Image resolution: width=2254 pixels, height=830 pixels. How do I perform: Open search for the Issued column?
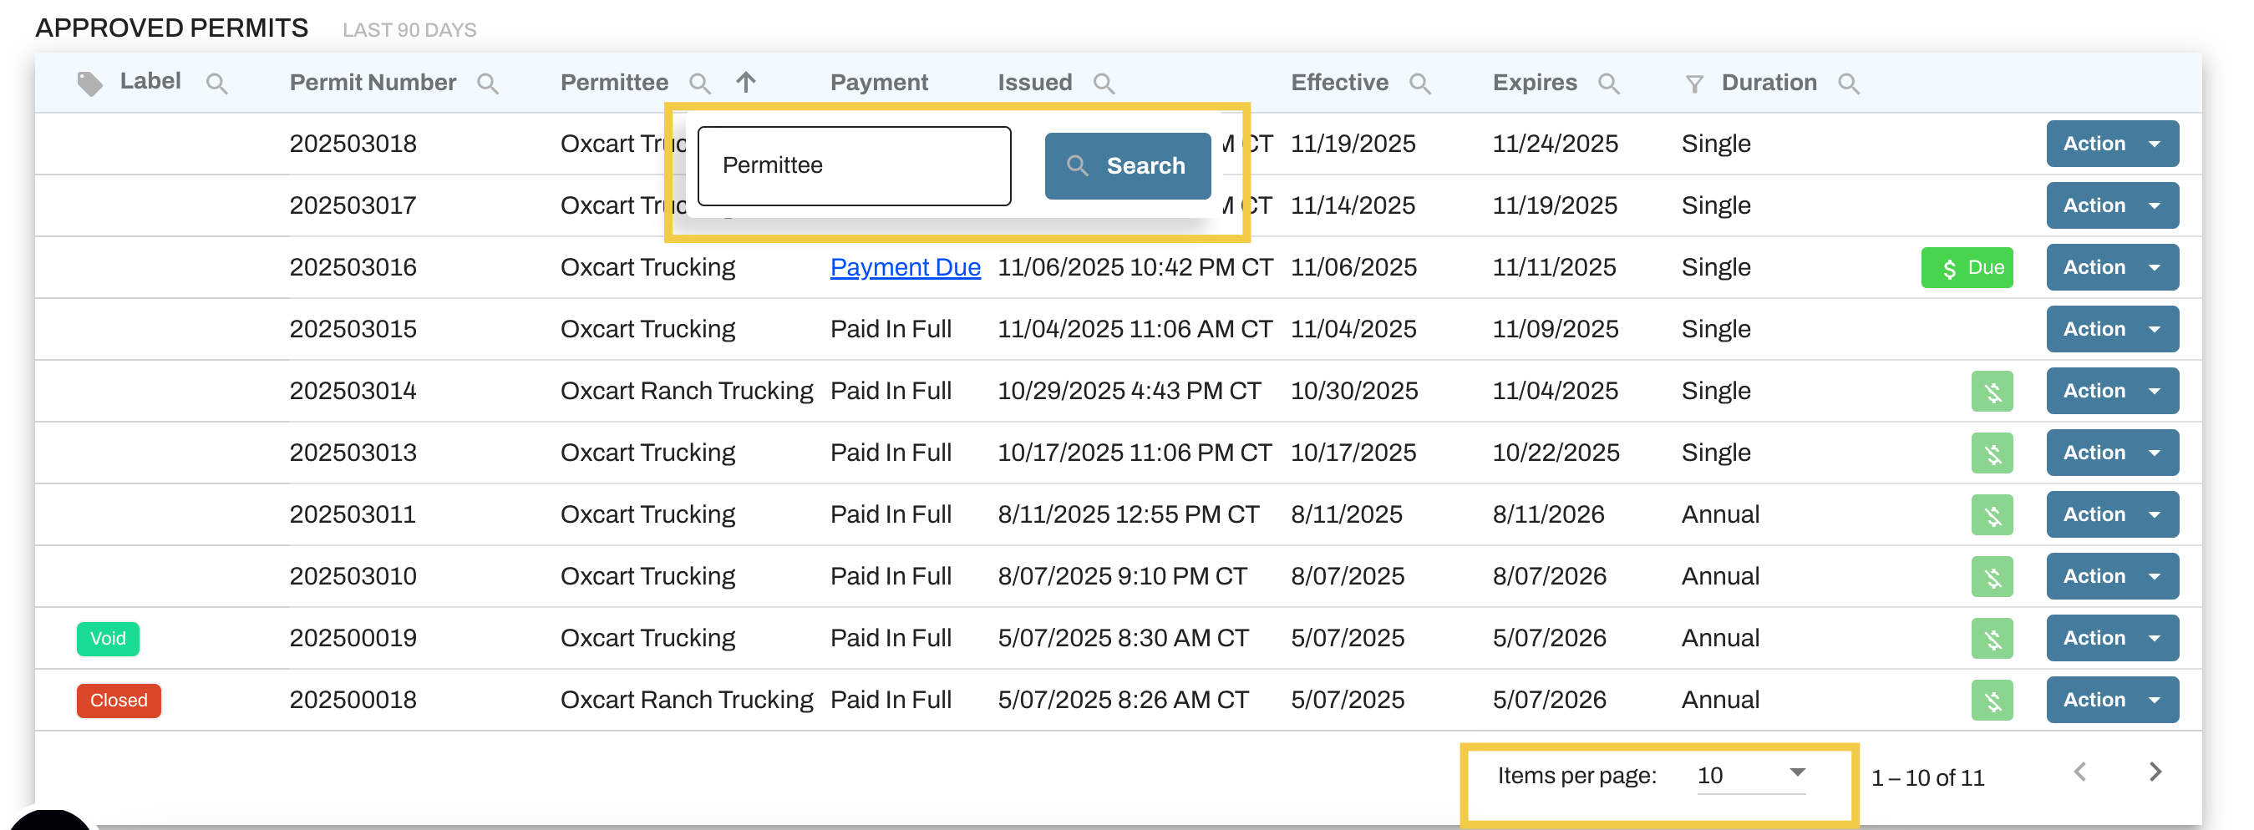tap(1104, 84)
